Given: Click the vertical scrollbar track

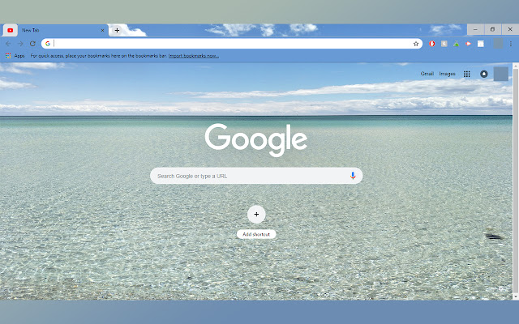Looking at the screenshot, I should [516, 181].
